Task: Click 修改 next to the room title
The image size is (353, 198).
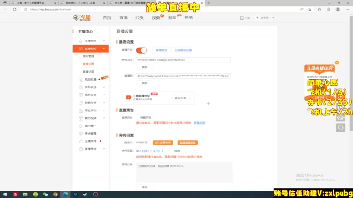Action: pyautogui.click(x=177, y=151)
